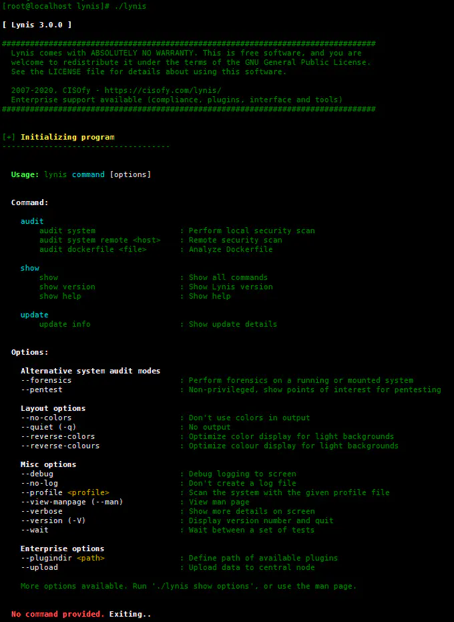Image resolution: width=454 pixels, height=622 pixels.
Task: Click 'View man page' description
Action: tap(219, 502)
